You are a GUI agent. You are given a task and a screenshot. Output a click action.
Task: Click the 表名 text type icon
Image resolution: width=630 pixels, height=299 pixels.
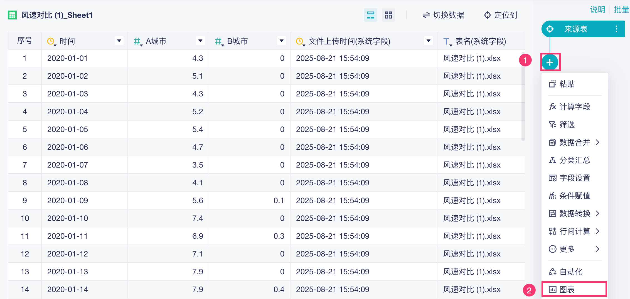[447, 41]
